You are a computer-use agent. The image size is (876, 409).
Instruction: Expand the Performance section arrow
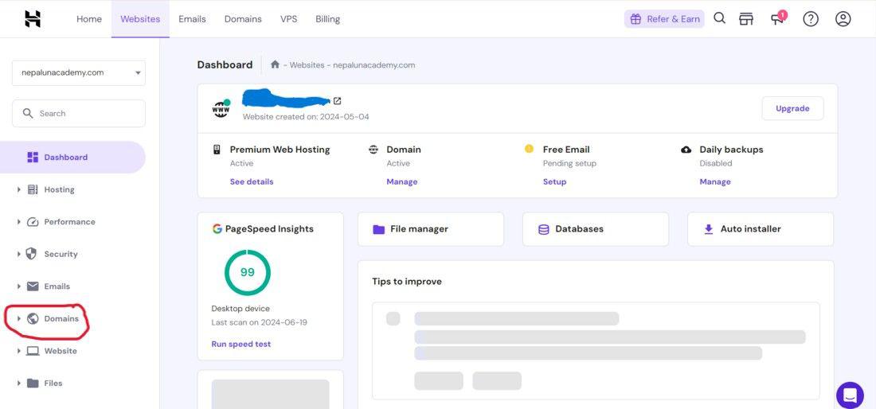click(19, 222)
